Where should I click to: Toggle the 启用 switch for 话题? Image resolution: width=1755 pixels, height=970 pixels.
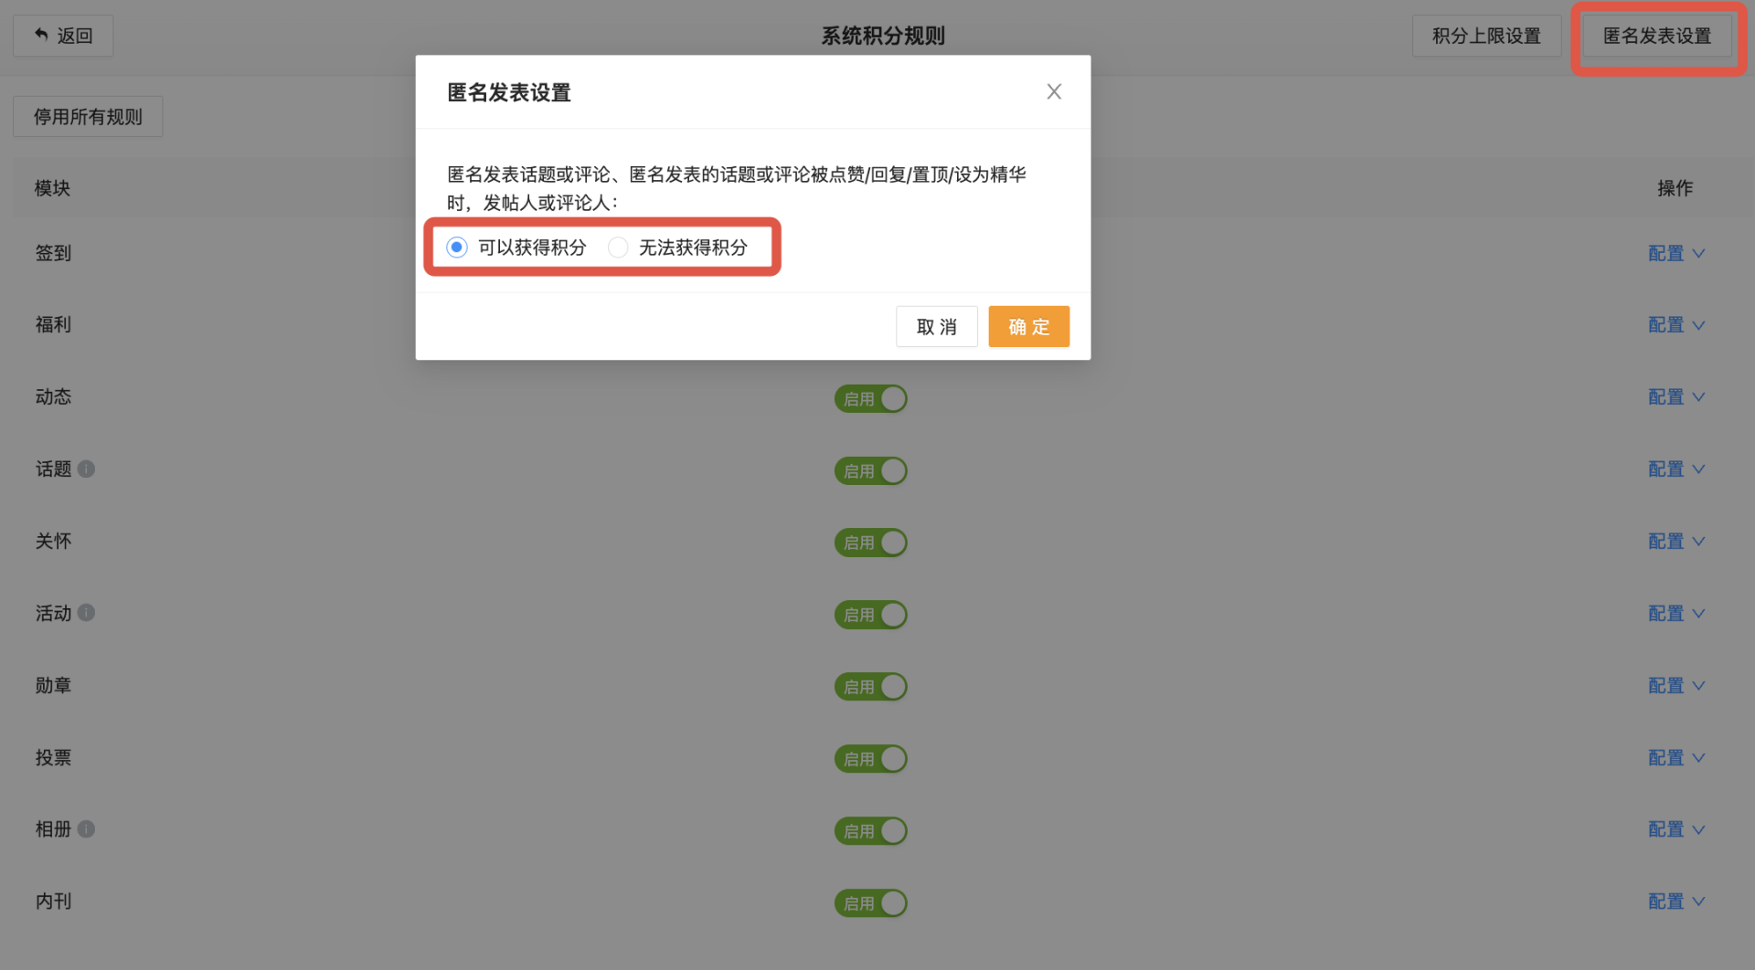[870, 471]
